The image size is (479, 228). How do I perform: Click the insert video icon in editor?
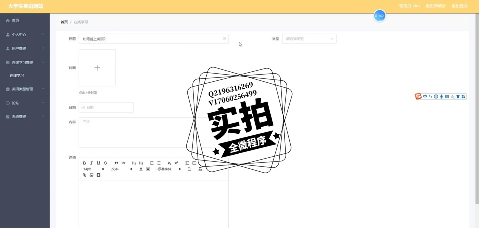click(98, 175)
